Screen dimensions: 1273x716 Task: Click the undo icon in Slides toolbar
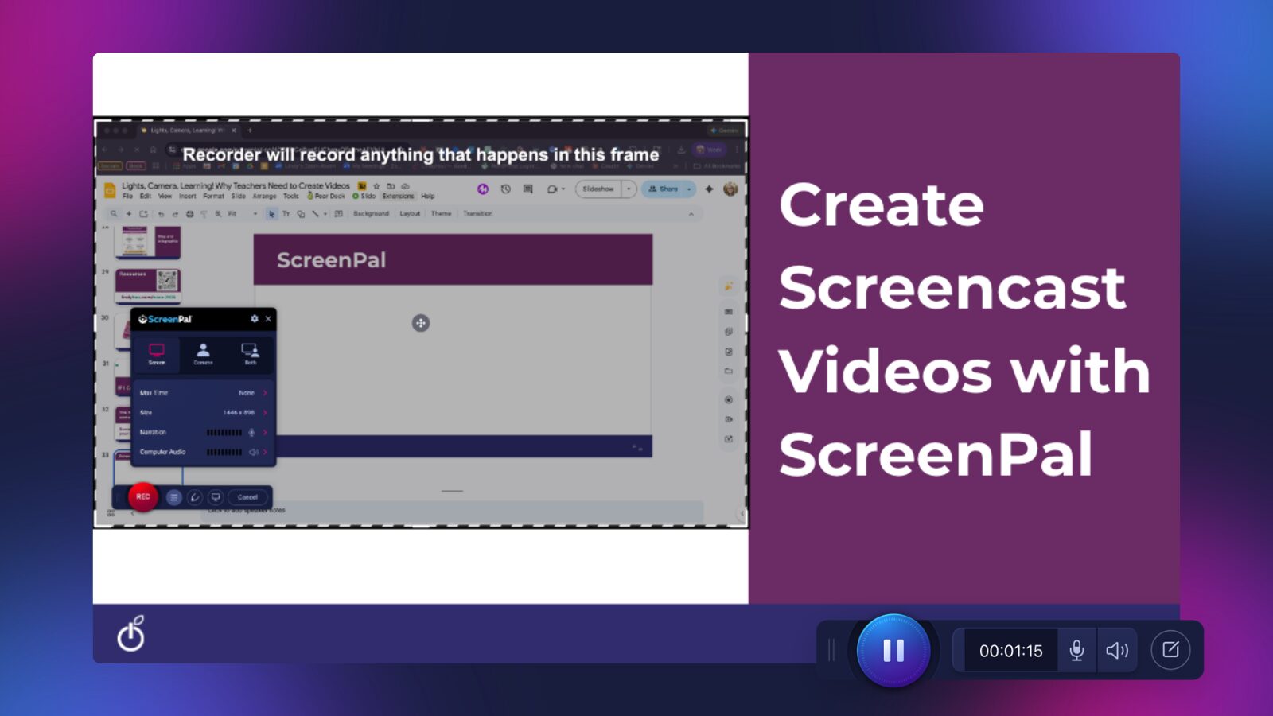pos(161,214)
